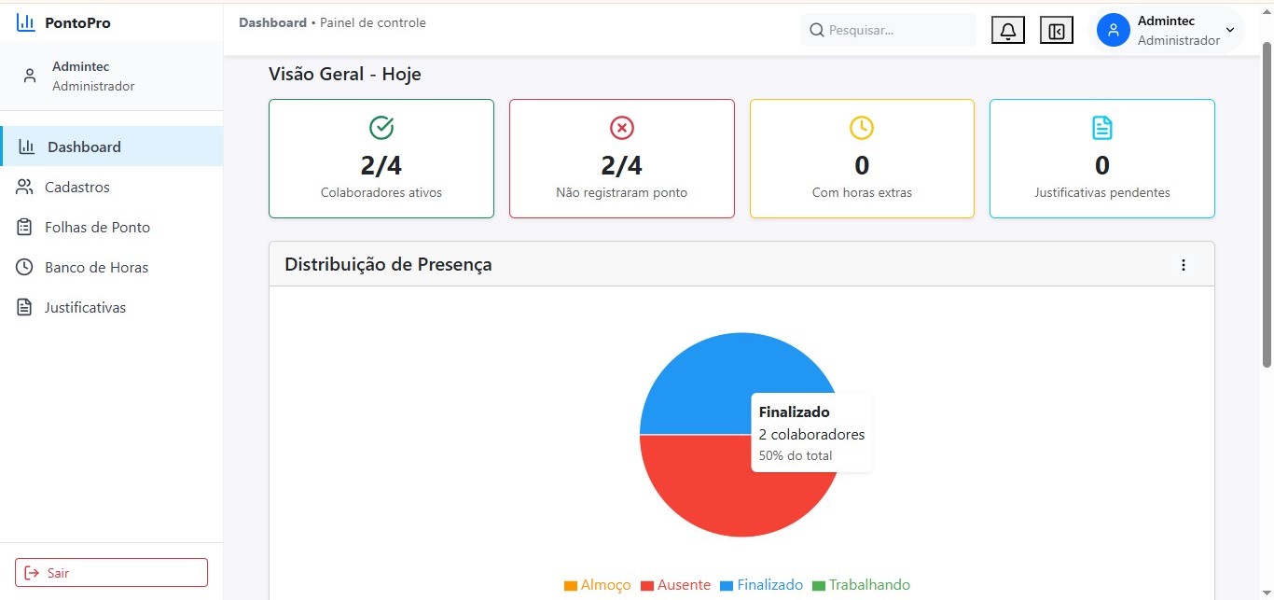
Task: Click the red Ausente pie slice
Action: (x=709, y=490)
